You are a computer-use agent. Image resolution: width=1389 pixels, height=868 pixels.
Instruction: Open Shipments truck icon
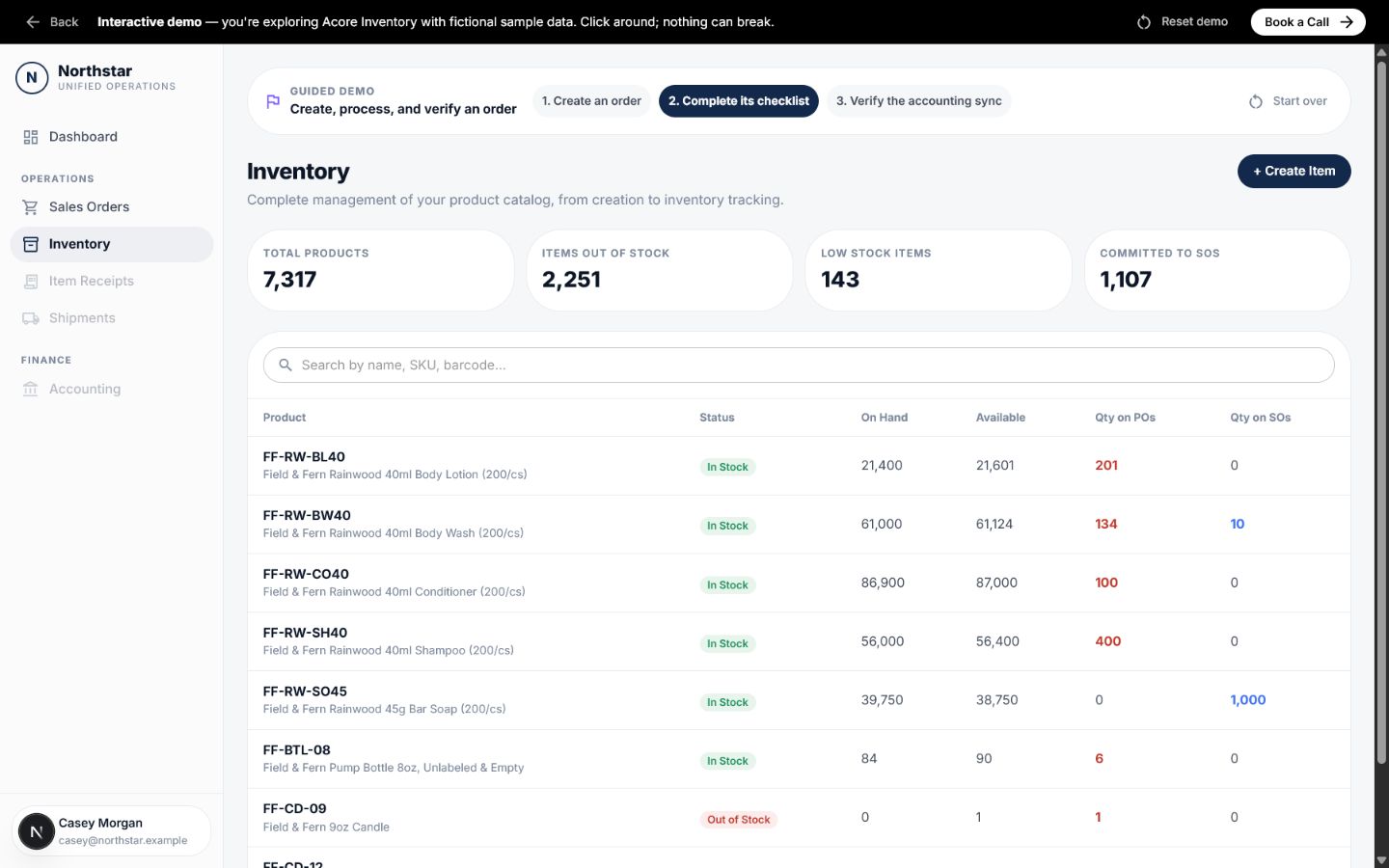tap(31, 318)
